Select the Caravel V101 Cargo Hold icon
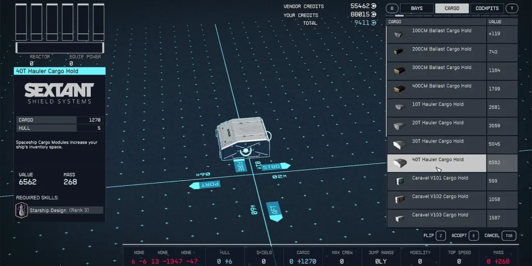Viewport: 532px width, 266px height. (x=398, y=181)
